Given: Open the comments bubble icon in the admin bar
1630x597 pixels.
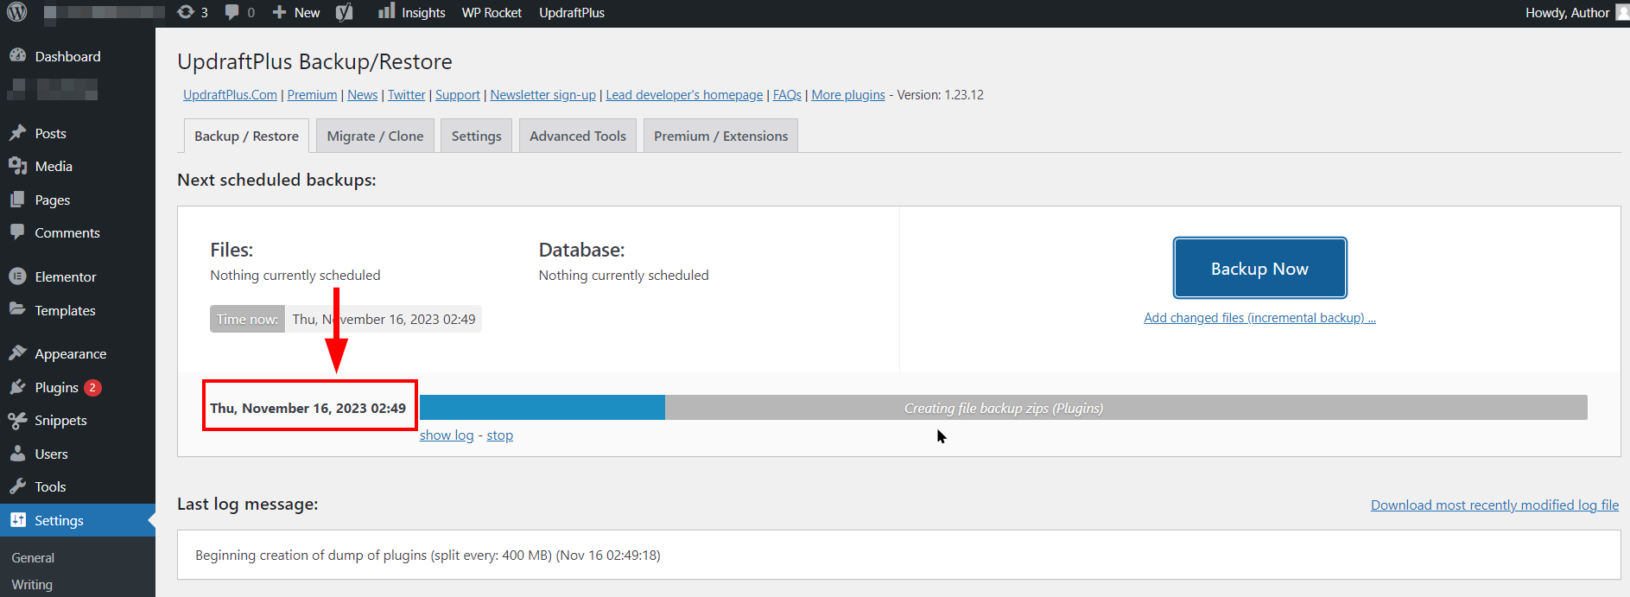Looking at the screenshot, I should pos(231,12).
